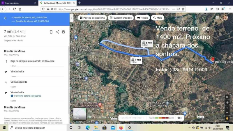Open 'Termos' link on map footer
This screenshot has width=233, height=131.
point(193,123)
